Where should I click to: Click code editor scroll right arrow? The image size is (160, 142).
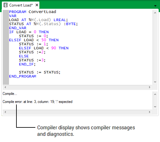tap(150, 87)
